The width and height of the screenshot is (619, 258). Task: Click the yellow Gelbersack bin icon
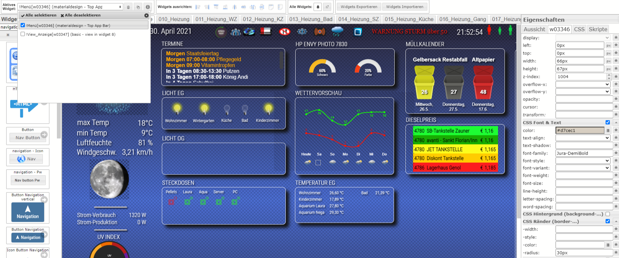424,82
